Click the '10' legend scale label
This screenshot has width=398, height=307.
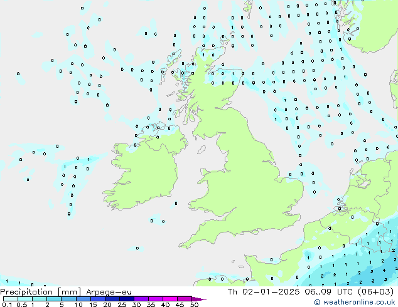pos(78,304)
